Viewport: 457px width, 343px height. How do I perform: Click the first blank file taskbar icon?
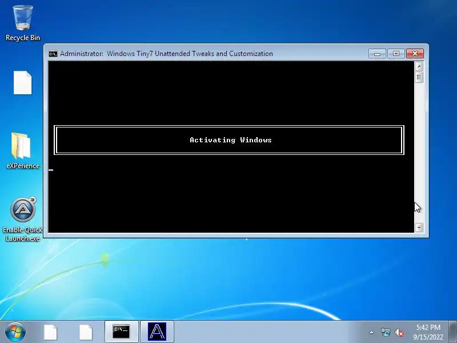click(x=50, y=332)
